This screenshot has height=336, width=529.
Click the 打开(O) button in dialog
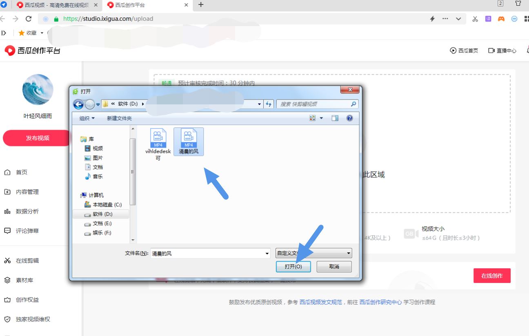pyautogui.click(x=293, y=266)
